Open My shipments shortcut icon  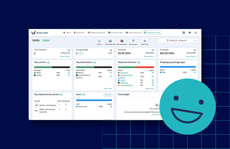122,41
